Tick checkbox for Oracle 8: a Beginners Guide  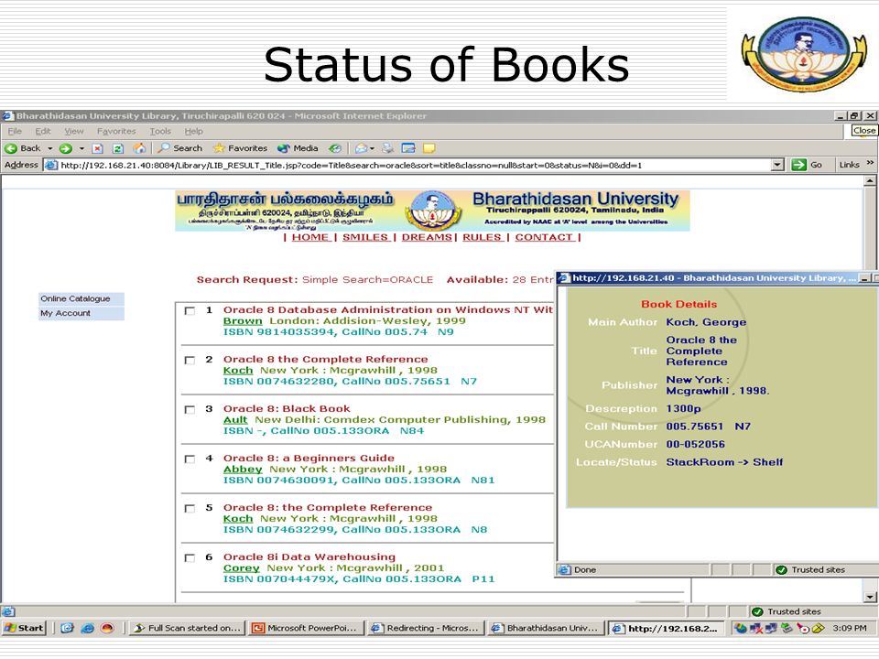(190, 459)
